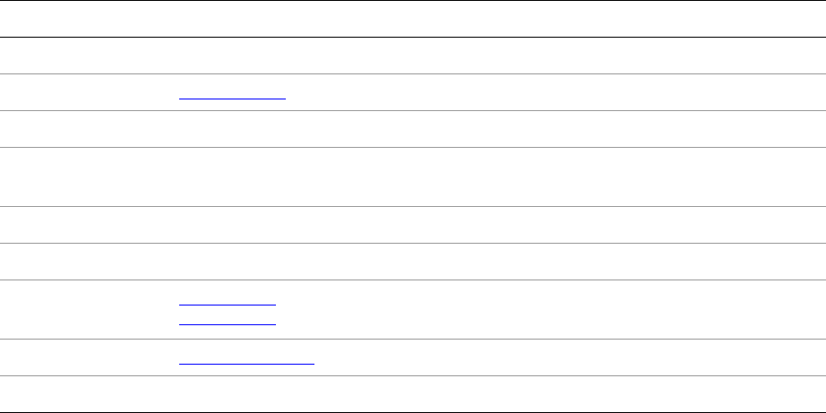Viewport: 826px width, 413px height.
Task: Select the first row below the header
Action: pyautogui.click(x=412, y=56)
